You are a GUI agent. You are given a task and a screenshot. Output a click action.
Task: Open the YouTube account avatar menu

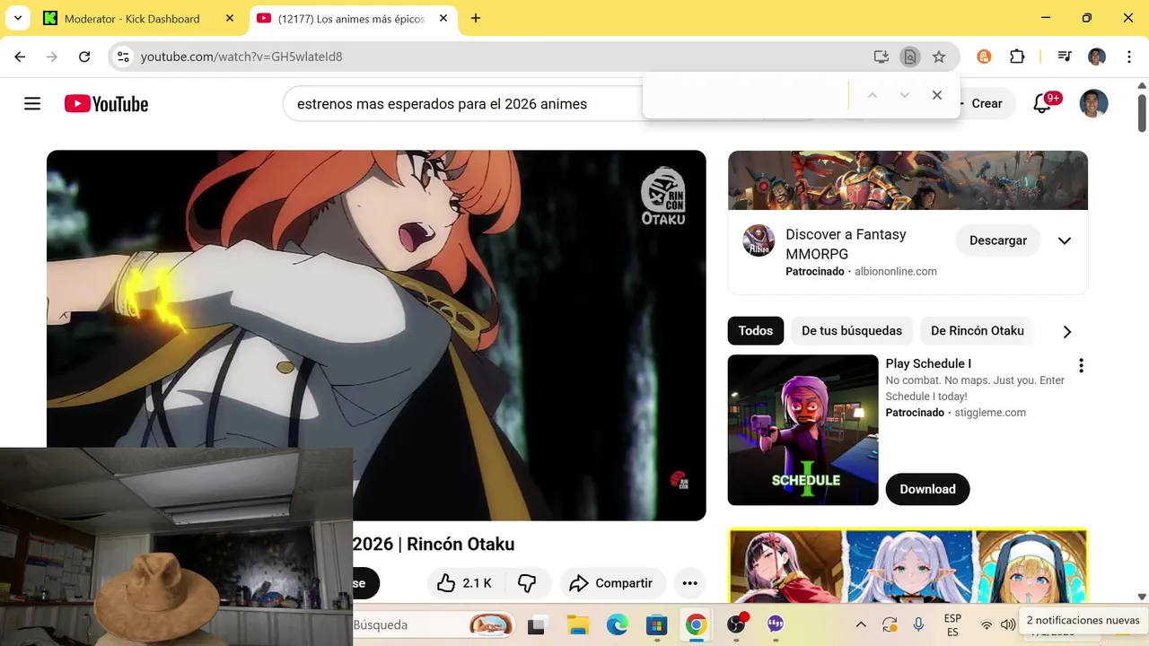coord(1093,103)
